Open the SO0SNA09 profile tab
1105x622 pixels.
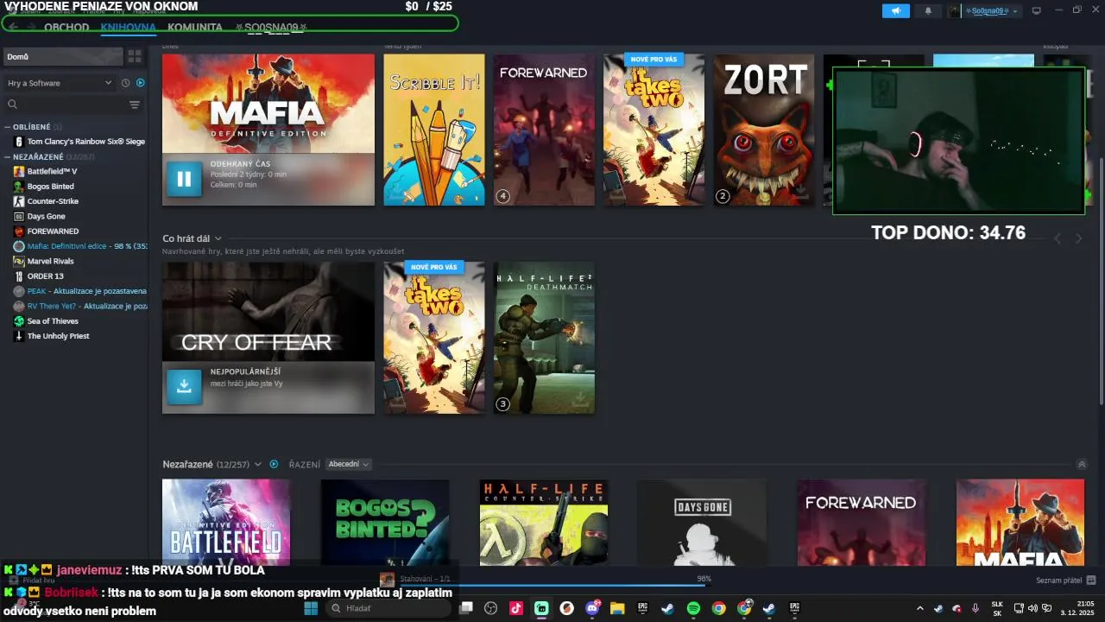pyautogui.click(x=271, y=27)
